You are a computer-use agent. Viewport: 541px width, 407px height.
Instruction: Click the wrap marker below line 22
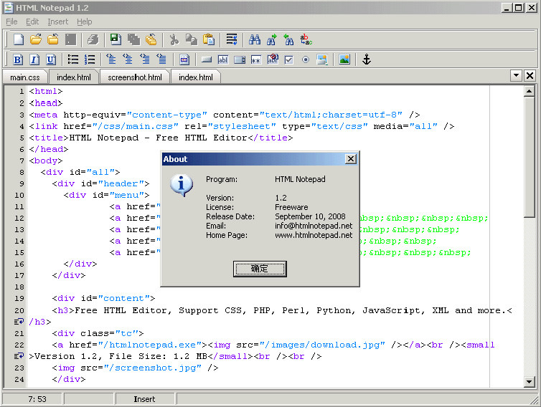[19, 356]
